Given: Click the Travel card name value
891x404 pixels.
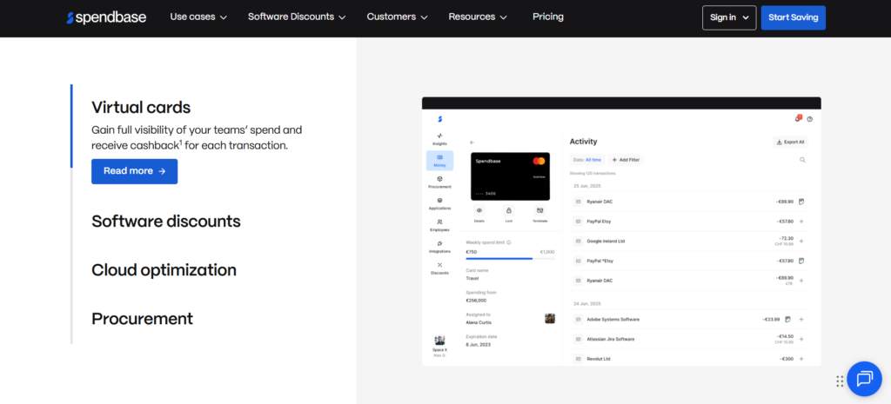Looking at the screenshot, I should click(472, 279).
